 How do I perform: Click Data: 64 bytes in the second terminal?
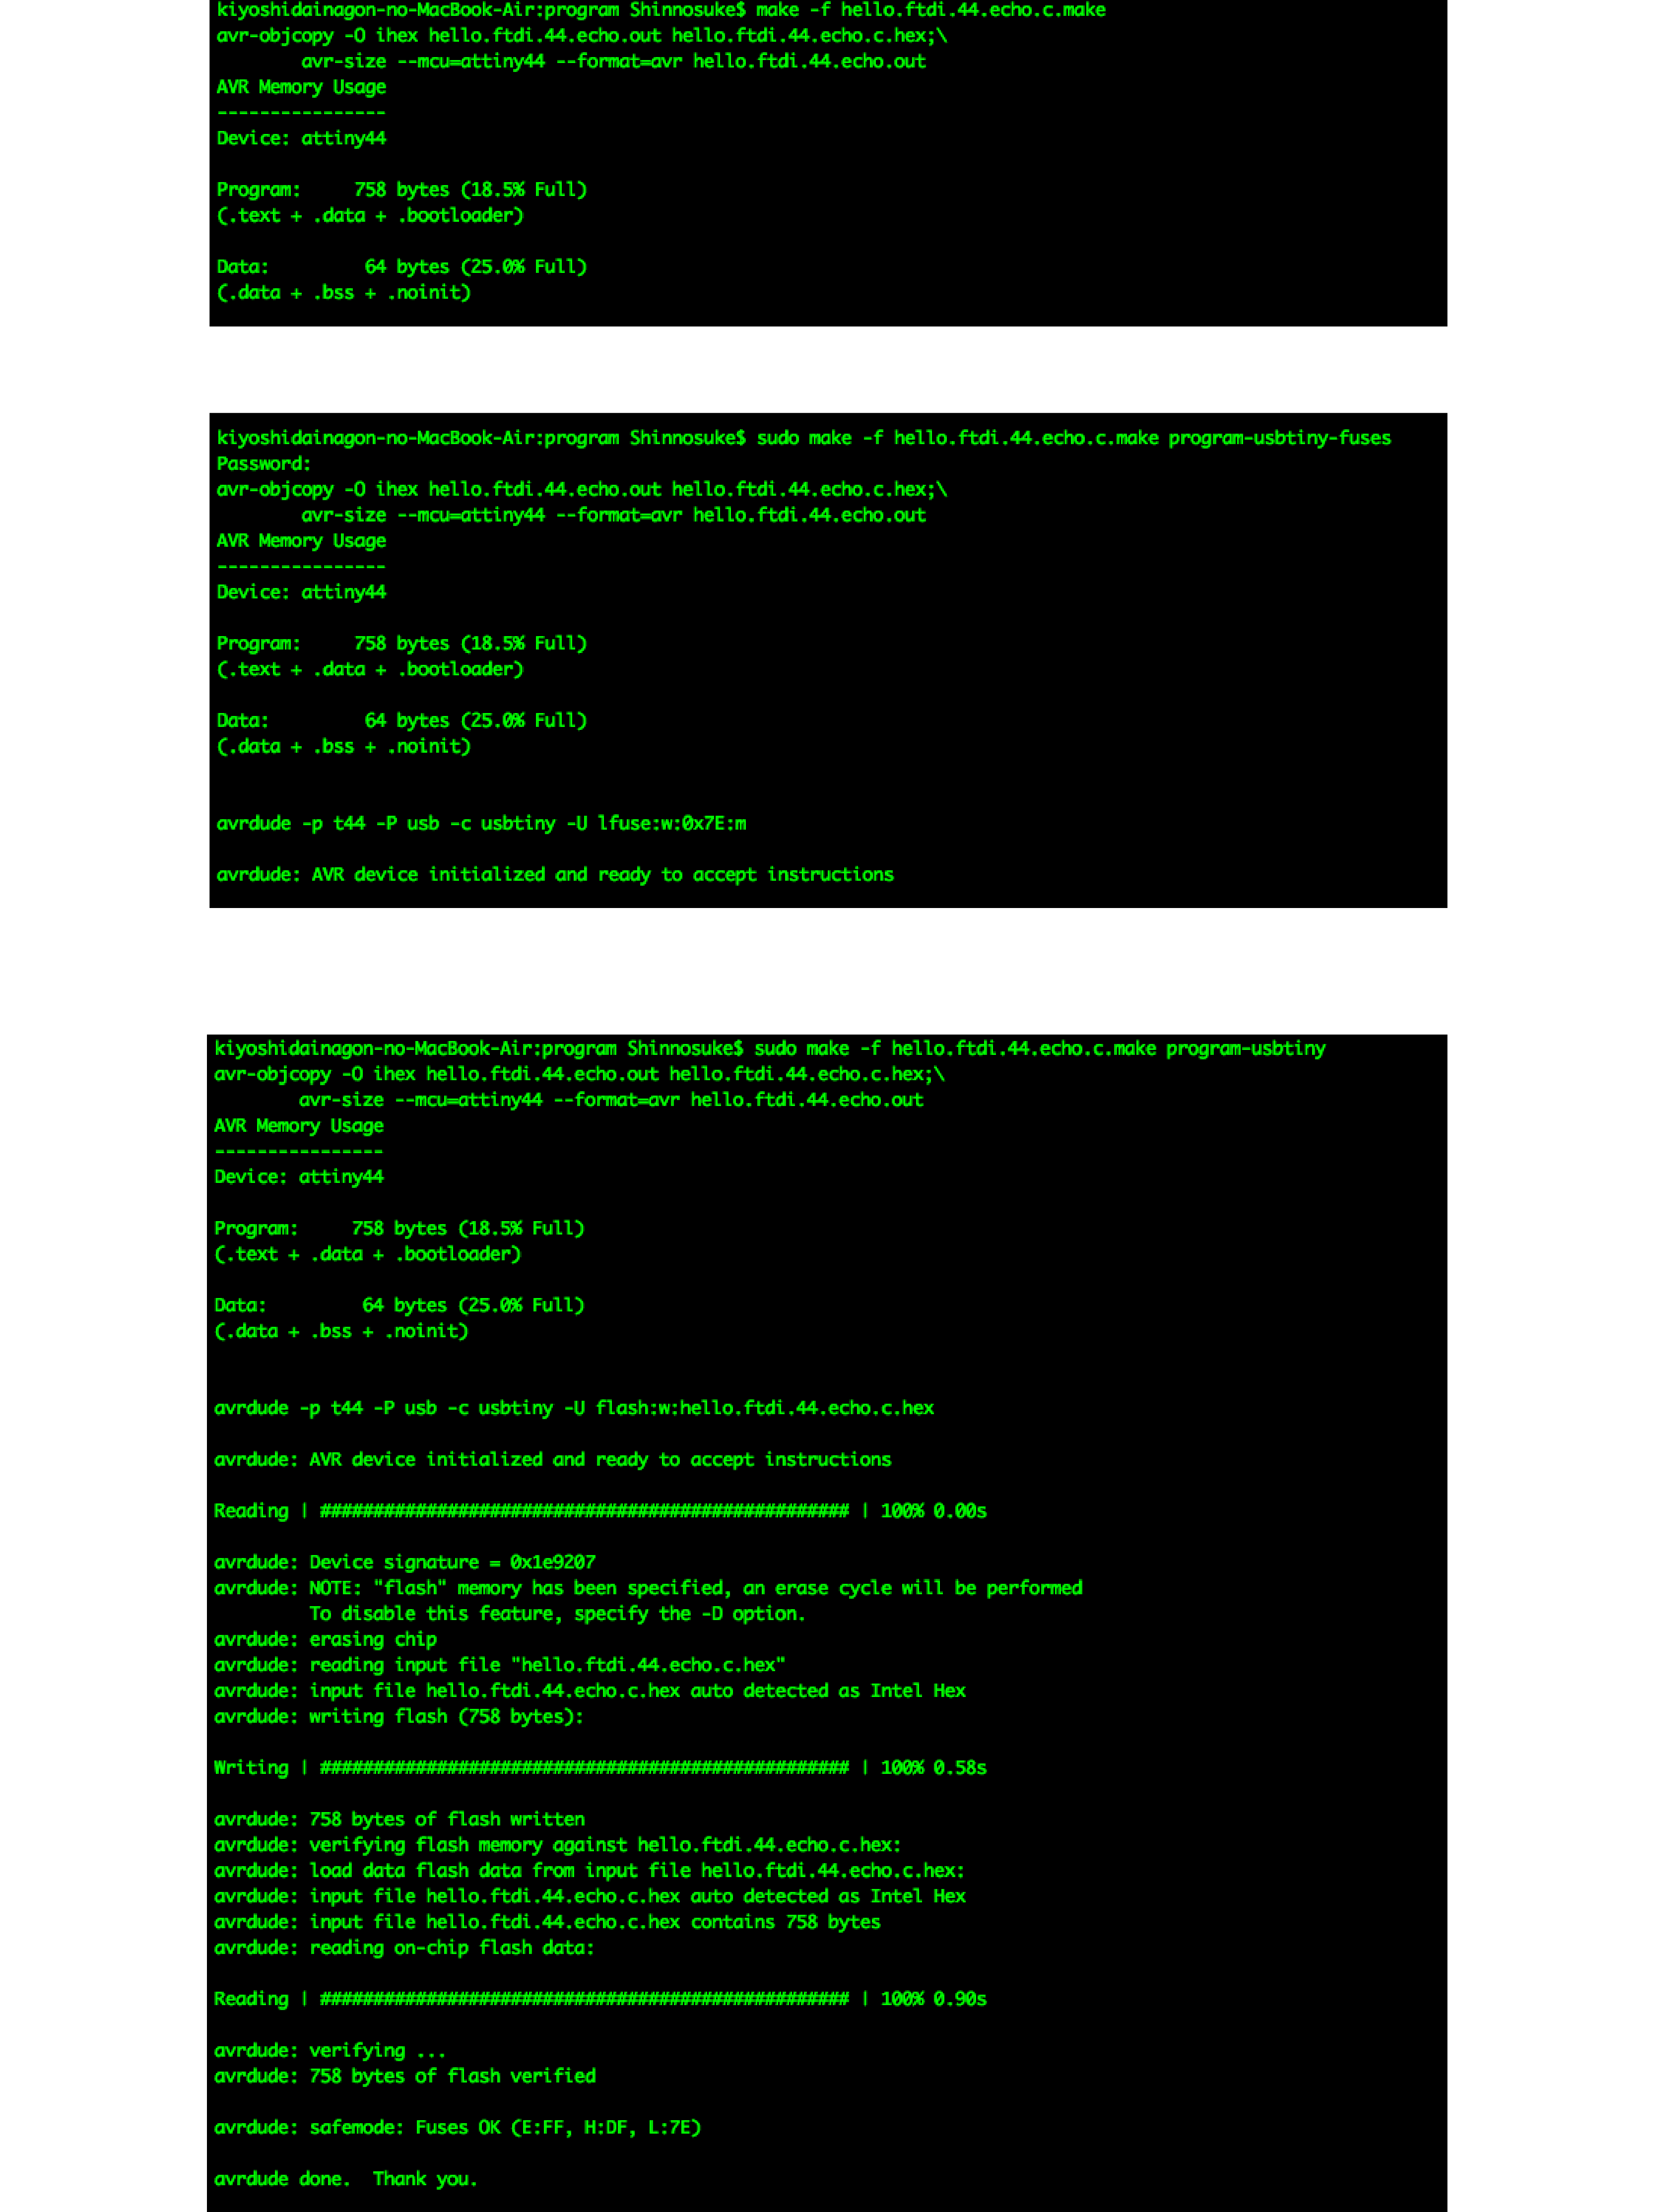(401, 720)
